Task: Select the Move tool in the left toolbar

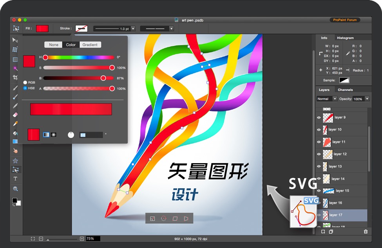Action: (x=15, y=40)
